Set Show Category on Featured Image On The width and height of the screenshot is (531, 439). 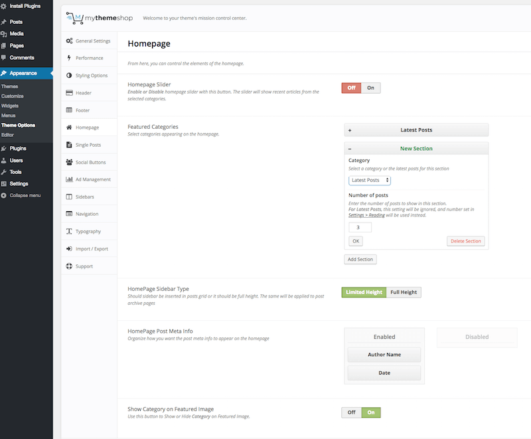click(x=371, y=412)
